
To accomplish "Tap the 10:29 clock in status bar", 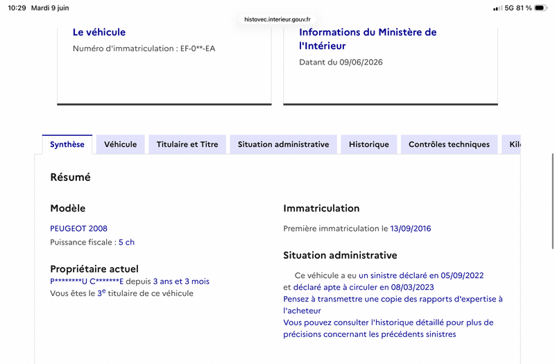I will (x=17, y=8).
